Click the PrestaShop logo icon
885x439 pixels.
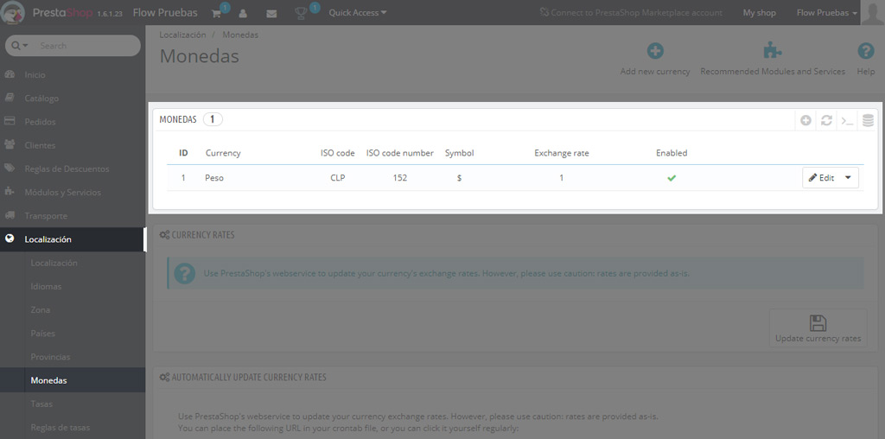tap(14, 12)
